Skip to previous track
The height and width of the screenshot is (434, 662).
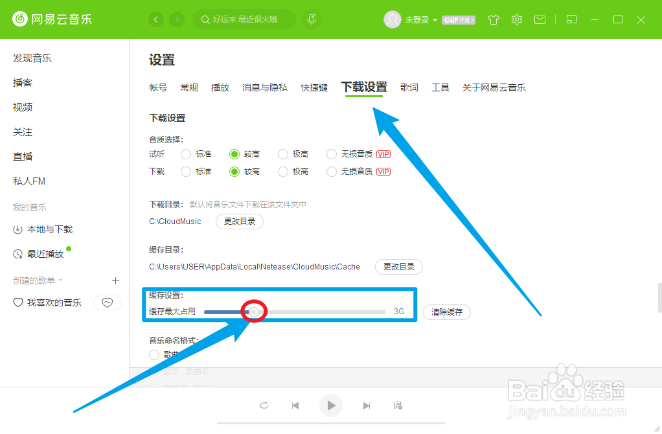(295, 405)
